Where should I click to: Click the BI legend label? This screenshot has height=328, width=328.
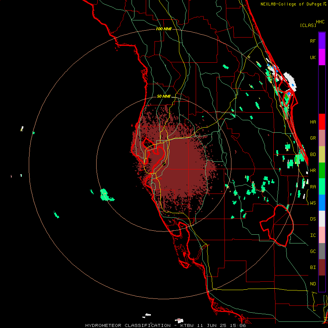(x=313, y=268)
